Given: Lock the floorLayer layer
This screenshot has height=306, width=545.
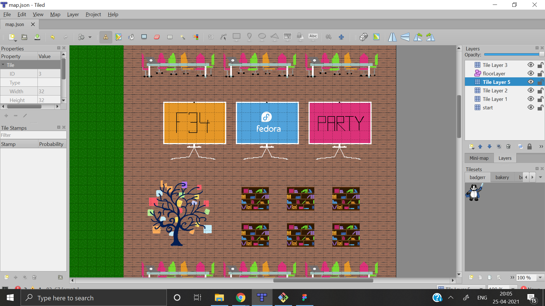Looking at the screenshot, I should click(540, 73).
